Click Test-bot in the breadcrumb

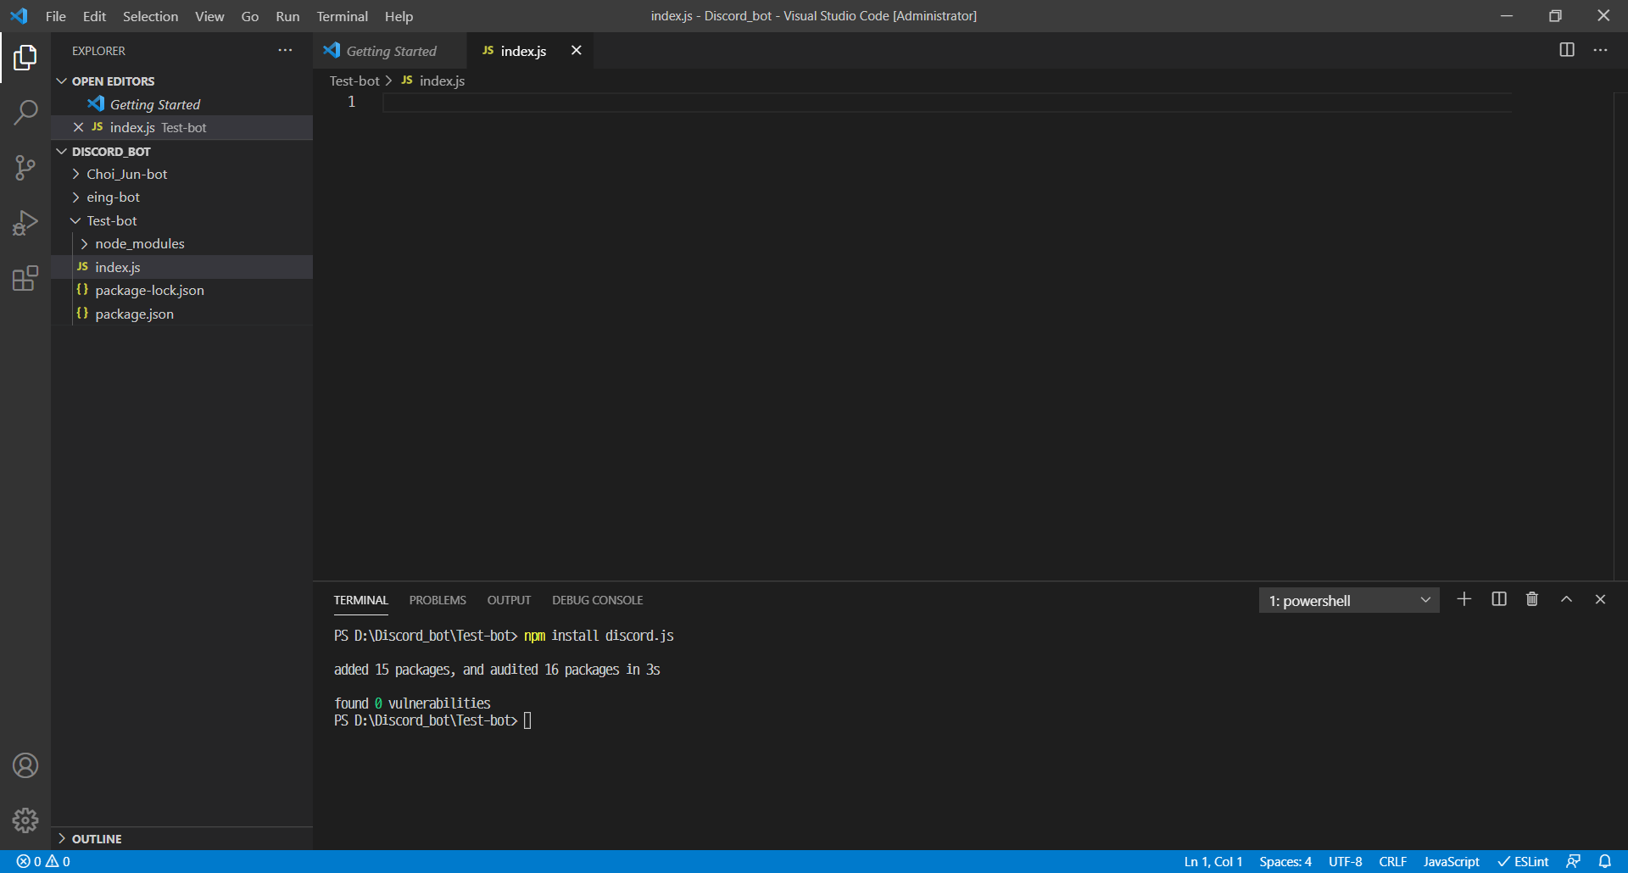[x=354, y=81]
